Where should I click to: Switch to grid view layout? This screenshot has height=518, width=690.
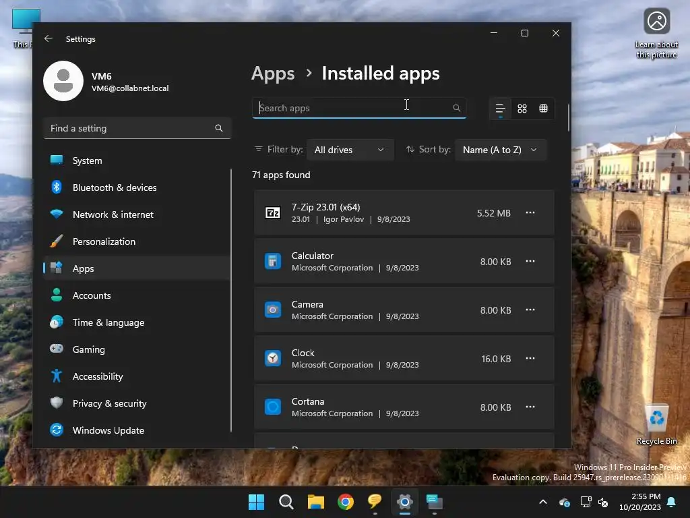click(522, 109)
